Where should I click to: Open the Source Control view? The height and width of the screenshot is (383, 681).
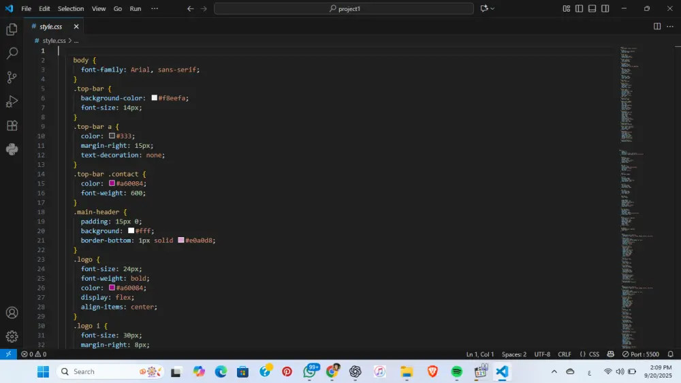[x=12, y=78]
